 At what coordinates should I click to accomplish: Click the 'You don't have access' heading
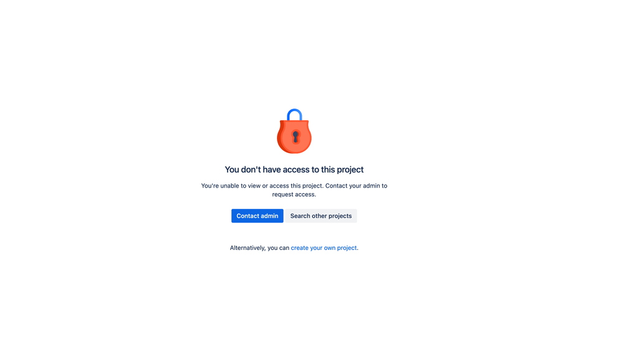[x=294, y=170]
